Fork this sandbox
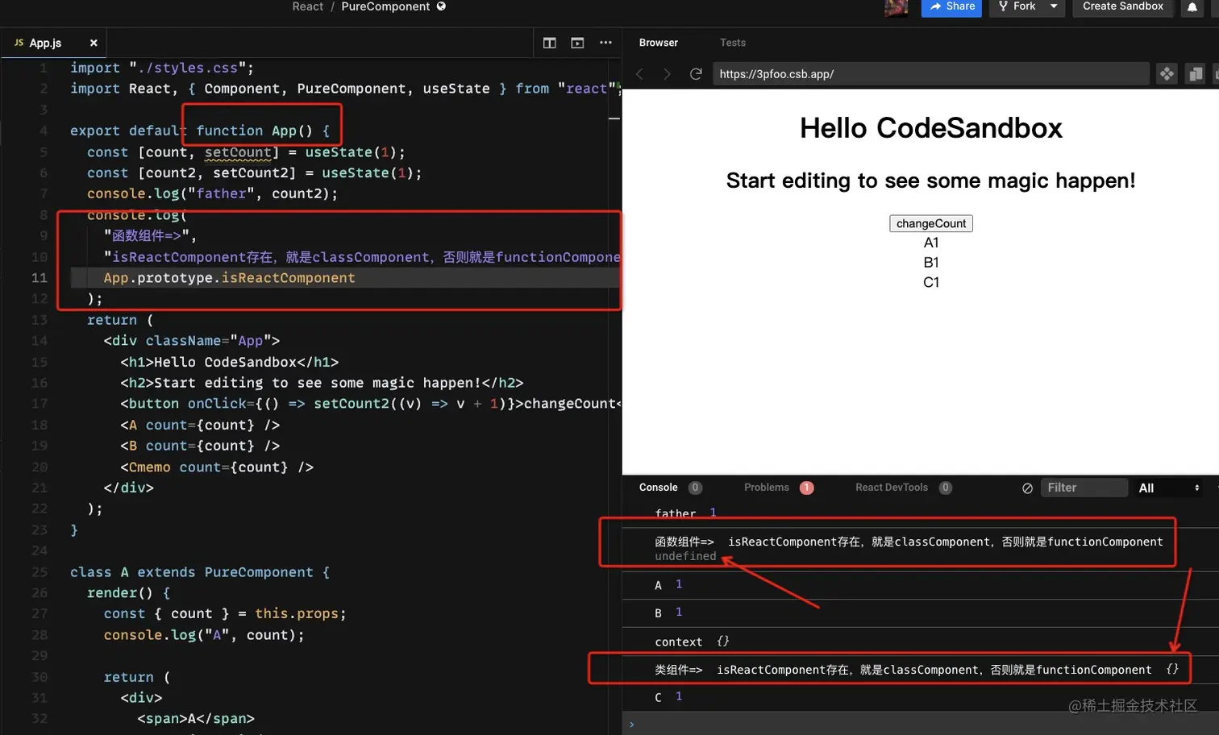Screen dimensions: 1219x735 [x=1017, y=6]
